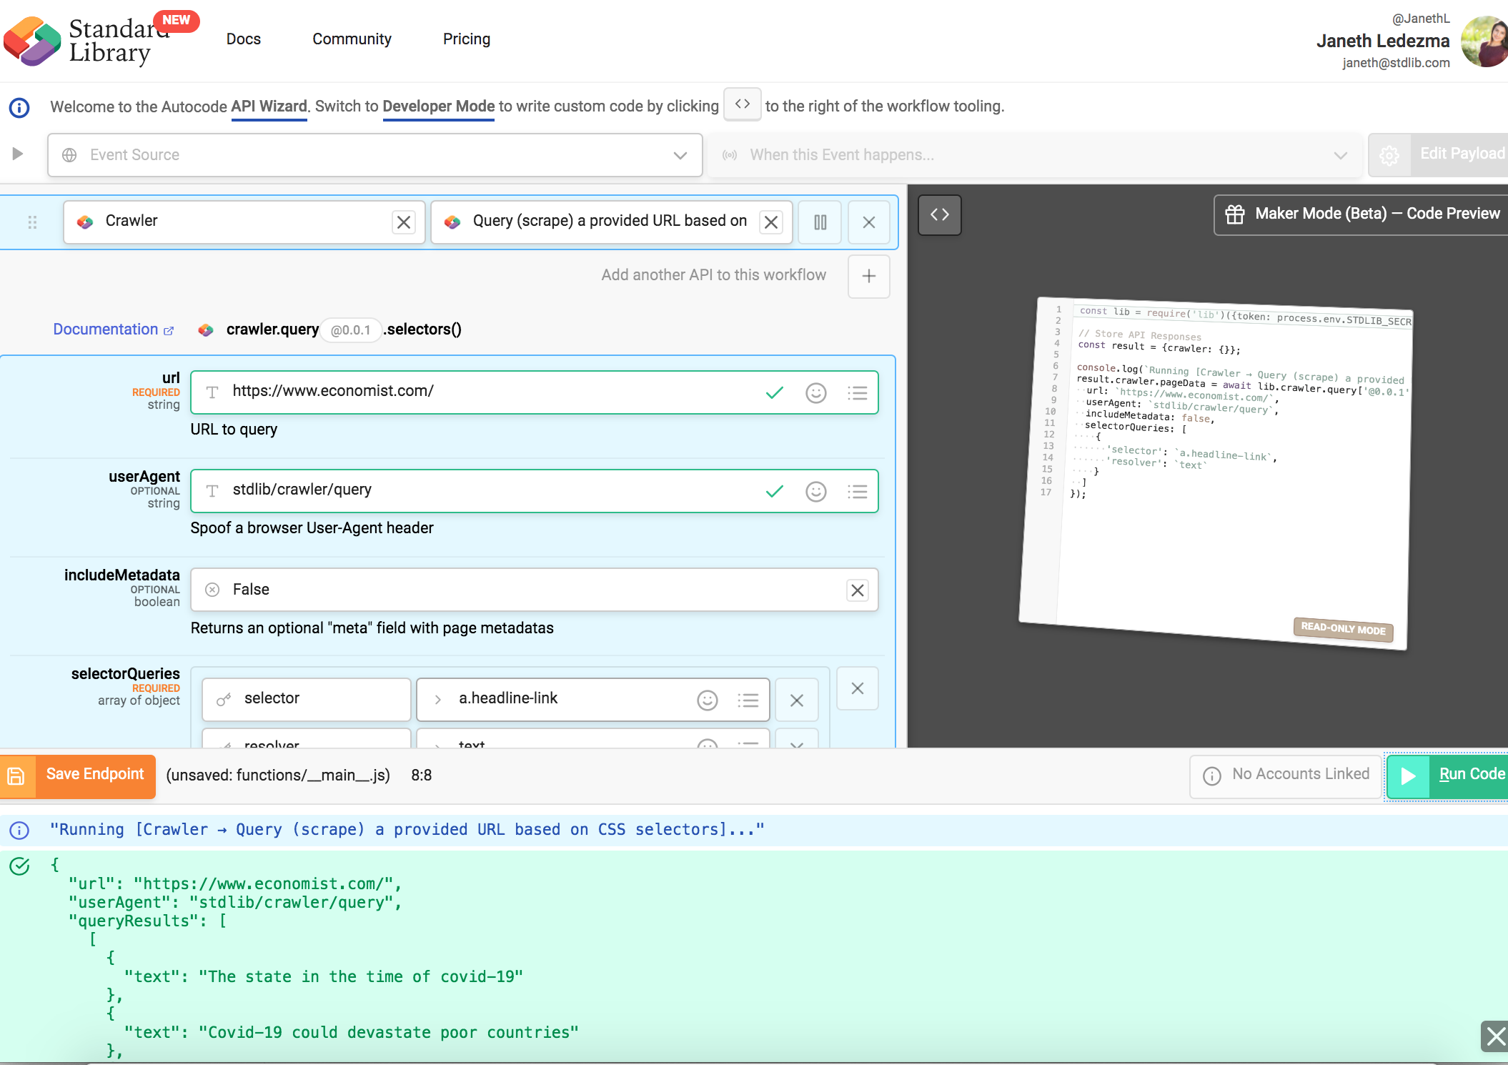Click the userAgent input field
1508x1065 pixels.
click(535, 491)
